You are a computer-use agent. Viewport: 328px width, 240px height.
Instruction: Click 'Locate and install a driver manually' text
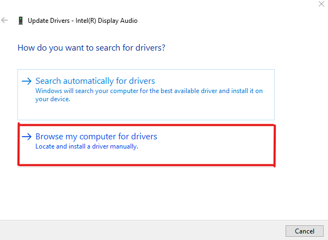[x=87, y=146]
